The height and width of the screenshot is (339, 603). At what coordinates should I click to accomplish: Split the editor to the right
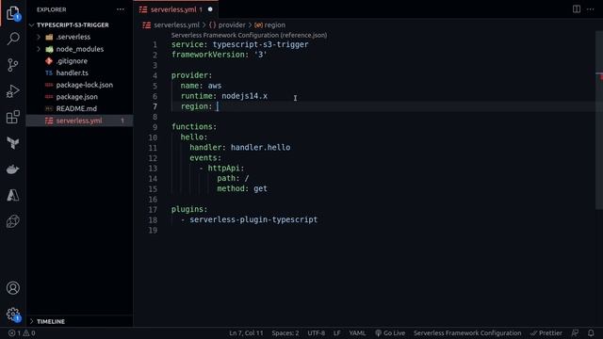[x=577, y=8]
